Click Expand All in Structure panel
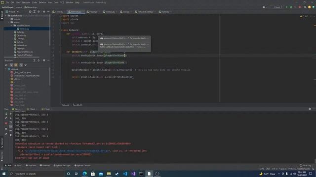Screen dimensions: 316x177 click(35, 60)
